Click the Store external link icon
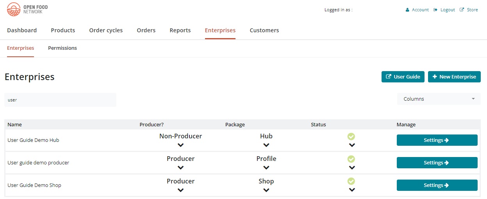487x199 pixels. 462,10
